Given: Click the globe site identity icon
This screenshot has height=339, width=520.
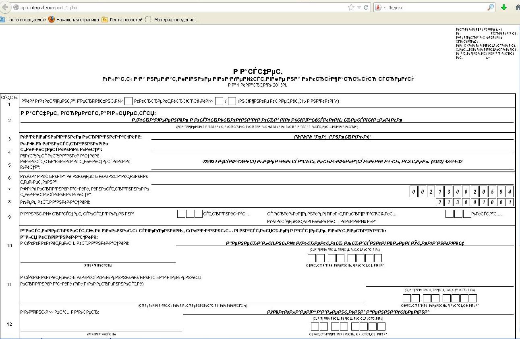Looking at the screenshot, I should coord(16,8).
